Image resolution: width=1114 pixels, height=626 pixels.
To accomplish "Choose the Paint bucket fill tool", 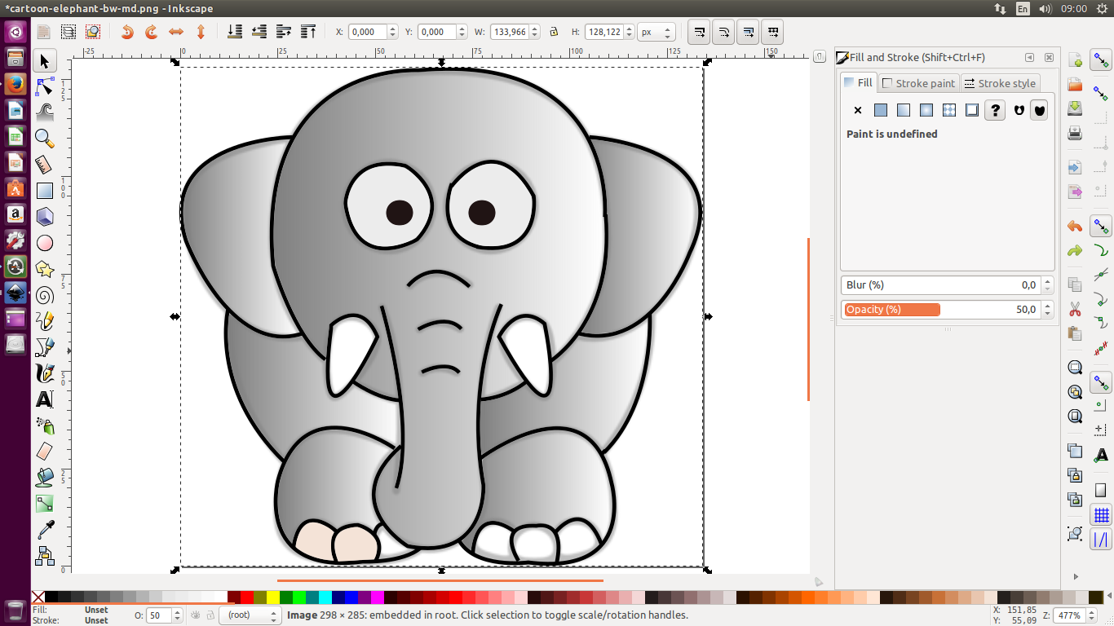I will pos(45,478).
